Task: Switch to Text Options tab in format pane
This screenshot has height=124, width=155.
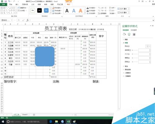Action: point(134,30)
